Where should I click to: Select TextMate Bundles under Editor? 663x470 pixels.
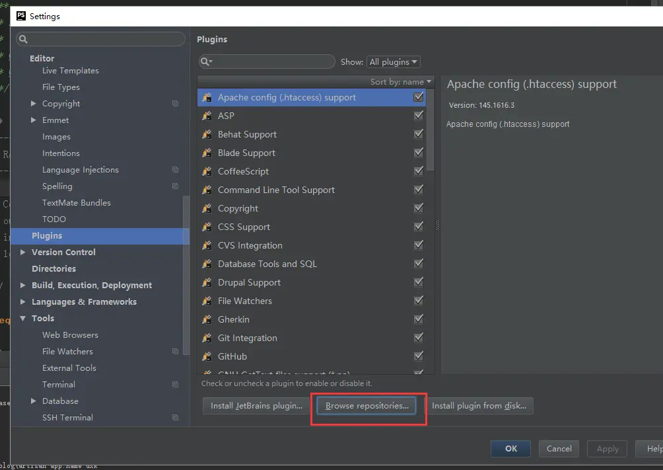(77, 203)
